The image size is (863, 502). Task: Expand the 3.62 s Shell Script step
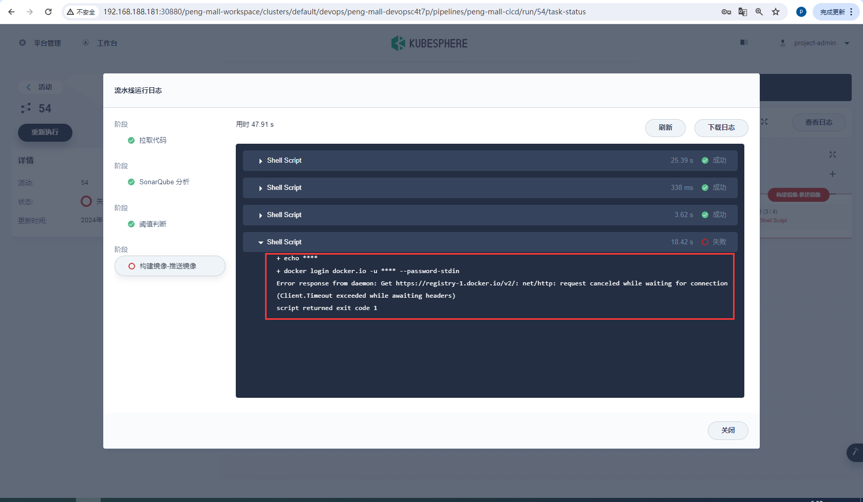coord(490,215)
